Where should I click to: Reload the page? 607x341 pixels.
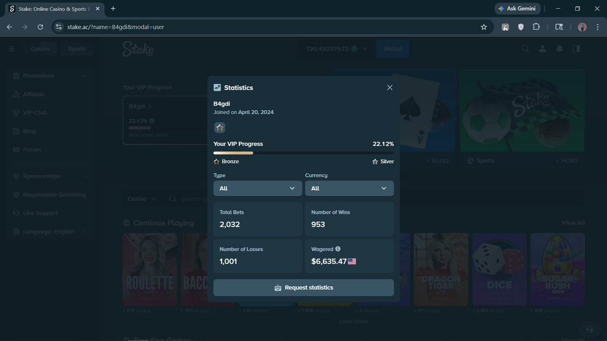(x=40, y=27)
